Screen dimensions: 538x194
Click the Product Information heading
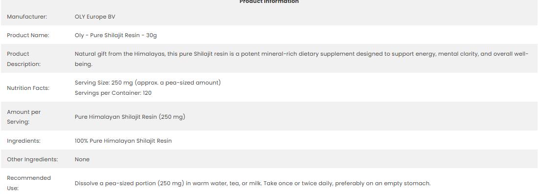coord(269,2)
